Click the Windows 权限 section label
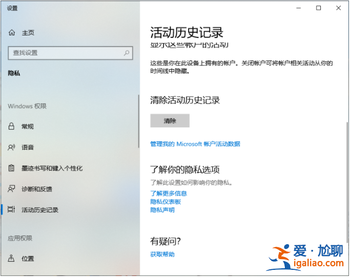The height and width of the screenshot is (277, 350). [27, 106]
